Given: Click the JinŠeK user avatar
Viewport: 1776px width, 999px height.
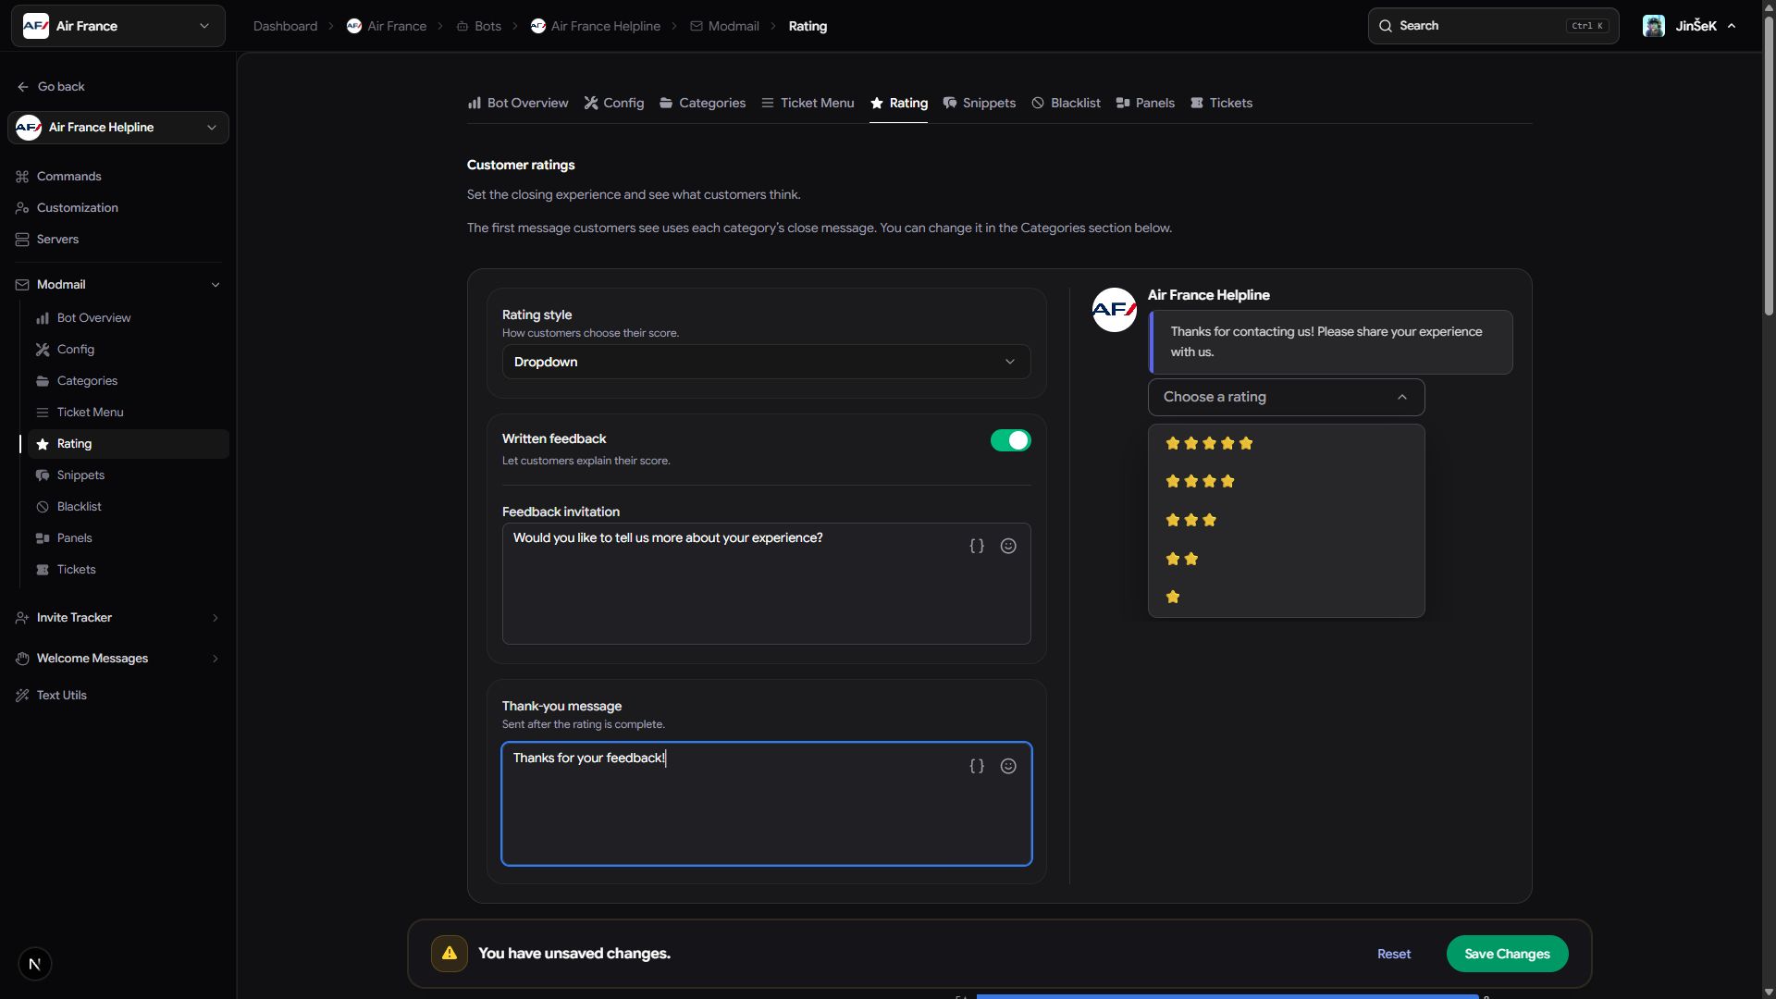Looking at the screenshot, I should click(1654, 26).
